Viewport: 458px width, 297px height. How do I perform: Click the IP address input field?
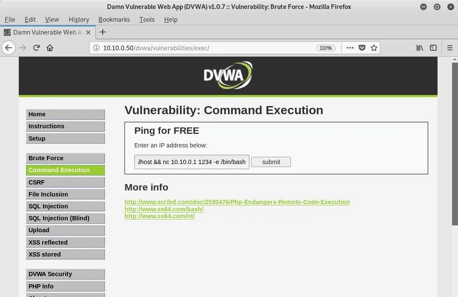(x=191, y=162)
